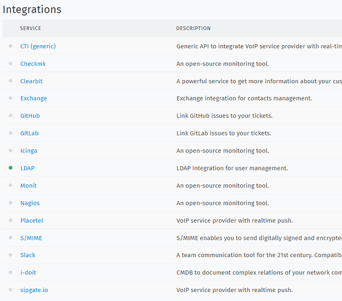The height and width of the screenshot is (301, 342).
Task: Open the Slack integration
Action: click(28, 255)
